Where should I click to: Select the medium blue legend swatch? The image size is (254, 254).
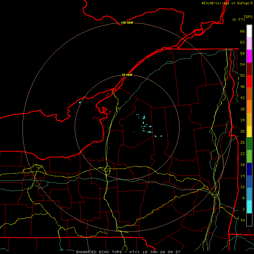point(249,181)
